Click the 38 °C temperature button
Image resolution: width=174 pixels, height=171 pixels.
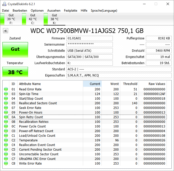(x=15, y=72)
